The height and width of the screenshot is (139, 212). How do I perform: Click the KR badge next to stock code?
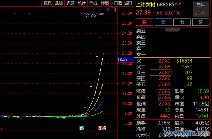coord(178,4)
